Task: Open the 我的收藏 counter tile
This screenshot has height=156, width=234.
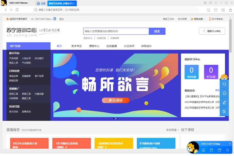Action: pos(192,72)
